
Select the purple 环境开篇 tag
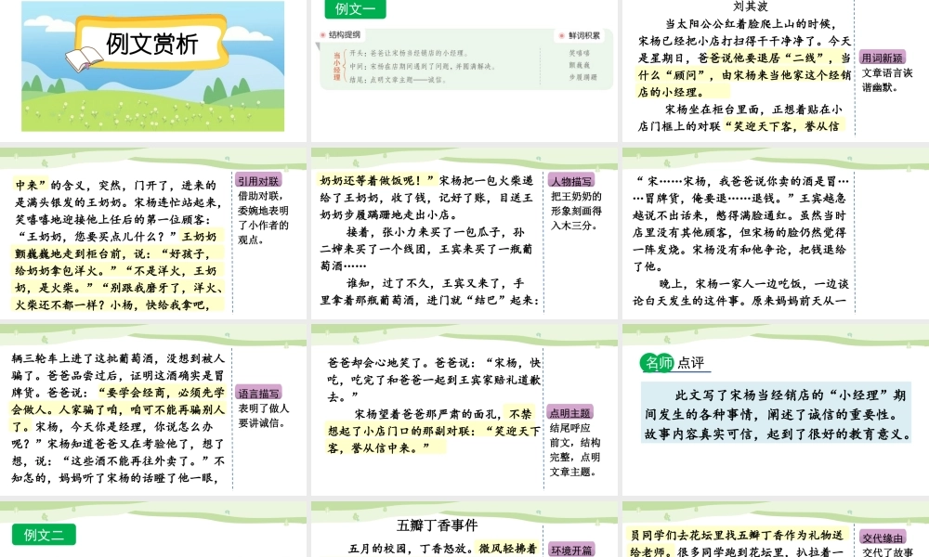pos(571,550)
